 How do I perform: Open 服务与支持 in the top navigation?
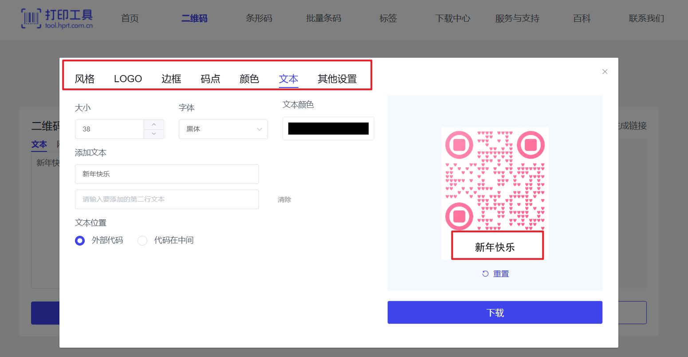tap(517, 18)
